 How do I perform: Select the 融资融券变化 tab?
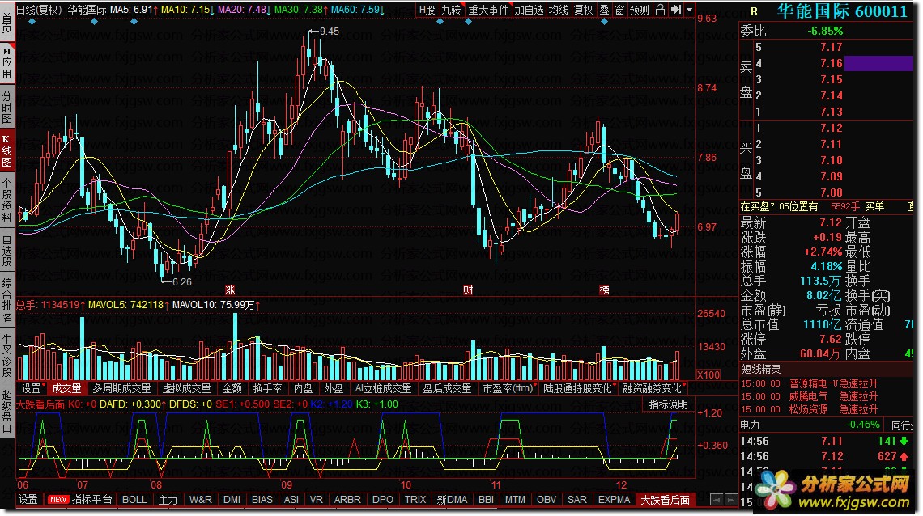click(653, 388)
